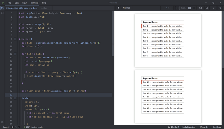The height and width of the screenshot is (129, 224).
Task: Click 'Row 10' highlighted row in preview
Action: coord(163,82)
